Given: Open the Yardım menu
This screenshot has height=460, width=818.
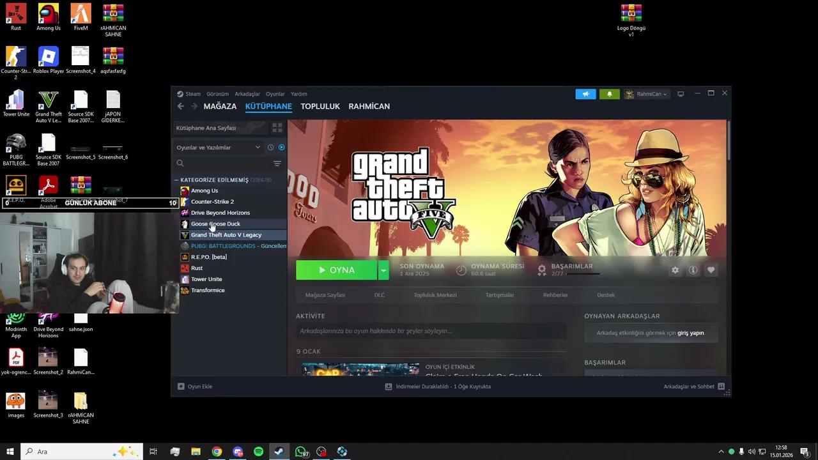Looking at the screenshot, I should pos(299,94).
